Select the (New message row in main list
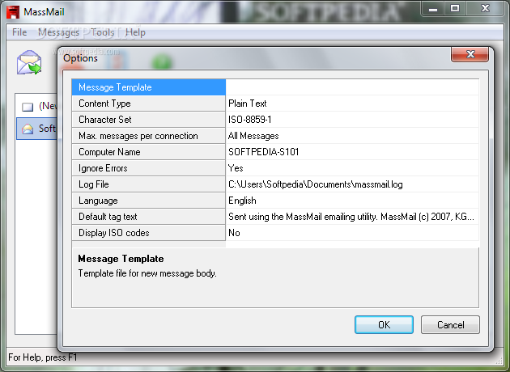The width and height of the screenshot is (510, 372). [37, 106]
